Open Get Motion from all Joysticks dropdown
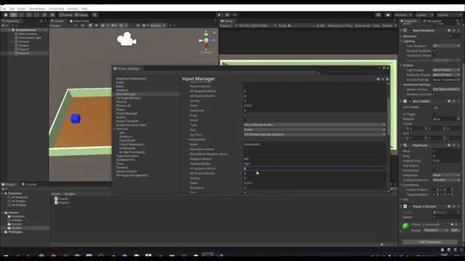This screenshot has width=465, height=261. pyautogui.click(x=315, y=134)
